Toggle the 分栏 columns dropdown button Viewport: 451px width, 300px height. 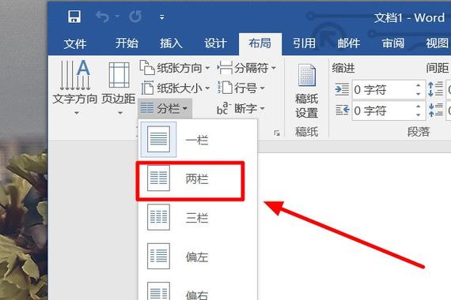165,108
